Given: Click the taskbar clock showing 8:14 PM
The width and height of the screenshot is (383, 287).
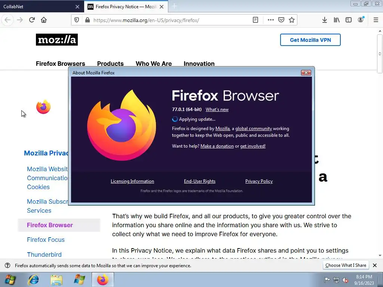Looking at the screenshot, I should tap(364, 280).
